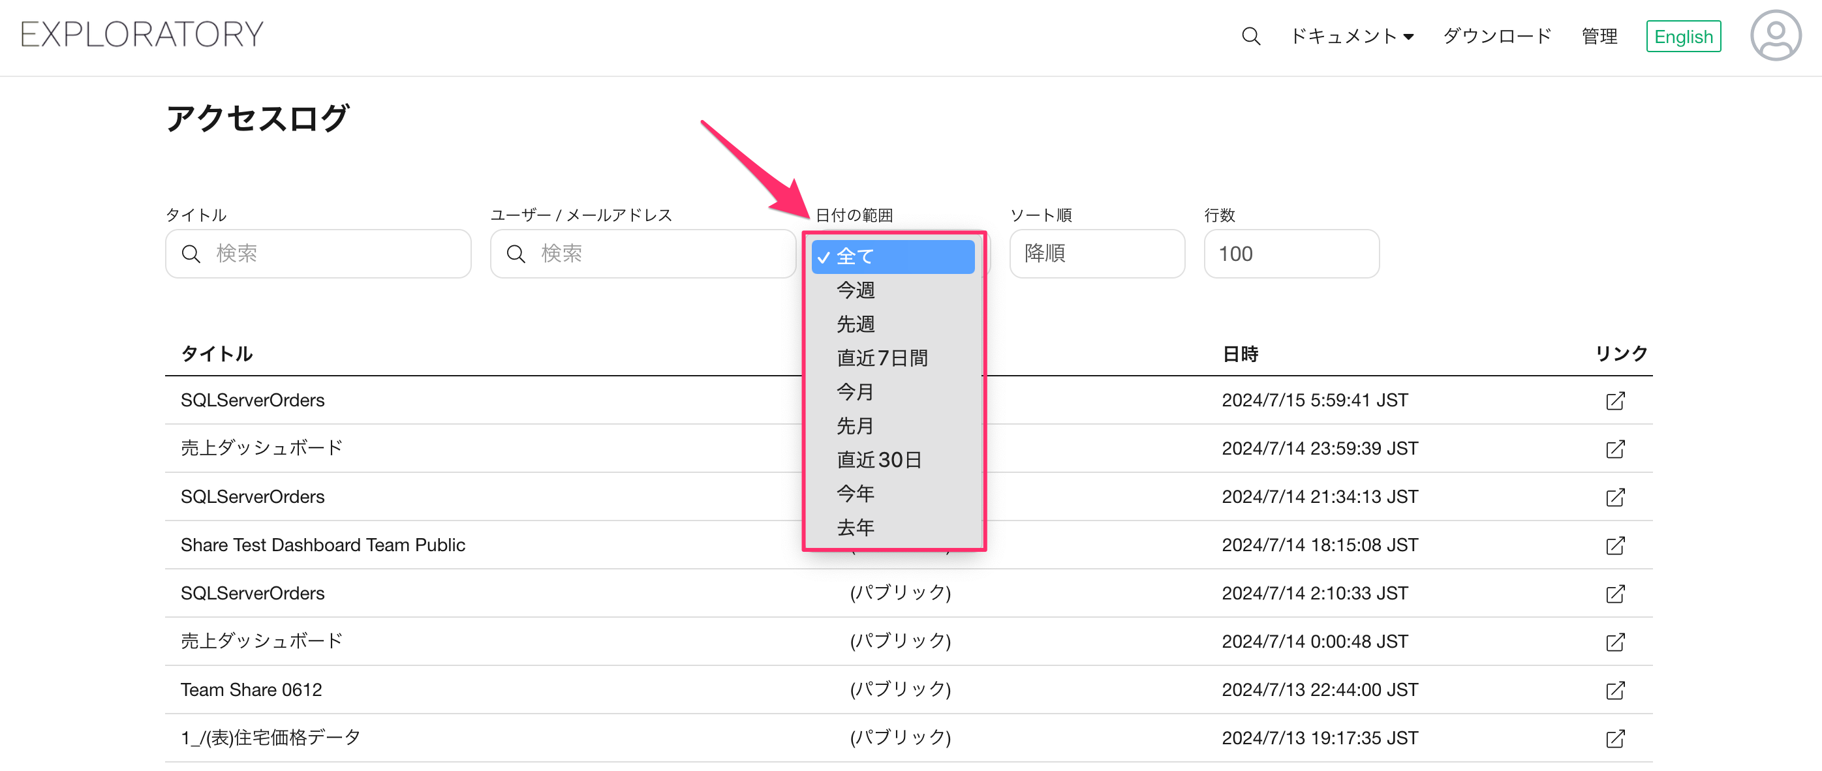This screenshot has width=1822, height=771.
Task: Click timestamp 2024/7/14 18:15:08 JST
Action: 1319,545
